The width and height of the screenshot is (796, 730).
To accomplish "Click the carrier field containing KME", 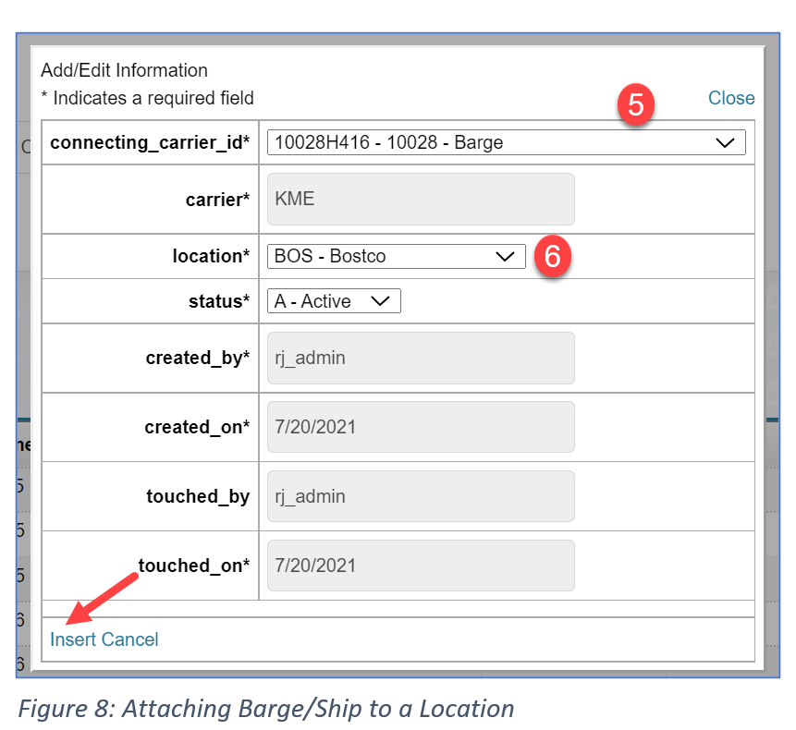I will click(421, 199).
